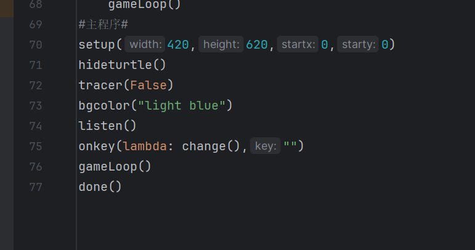Click the 'height:' parameter hint
Viewport: 475px width, 250px height.
click(221, 44)
